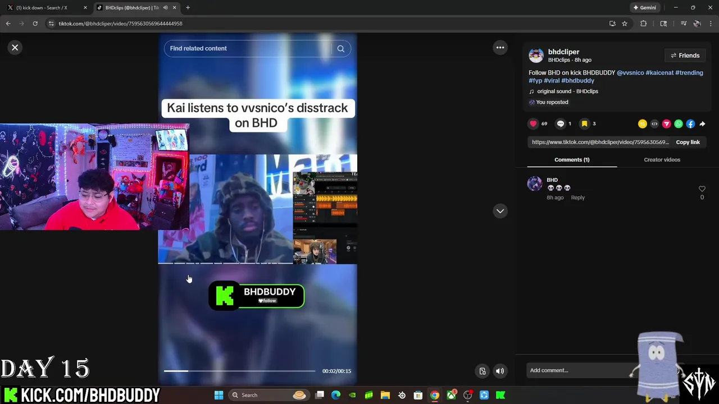Mute the TikTok tab via speaker icon

point(165,8)
